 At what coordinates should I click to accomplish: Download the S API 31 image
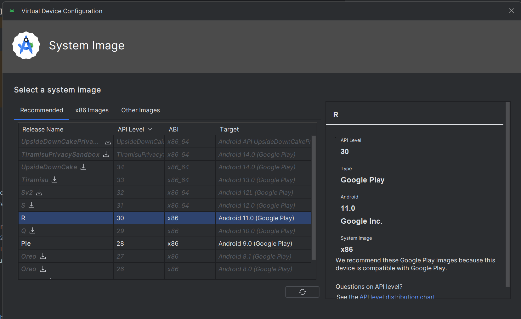[x=31, y=205]
